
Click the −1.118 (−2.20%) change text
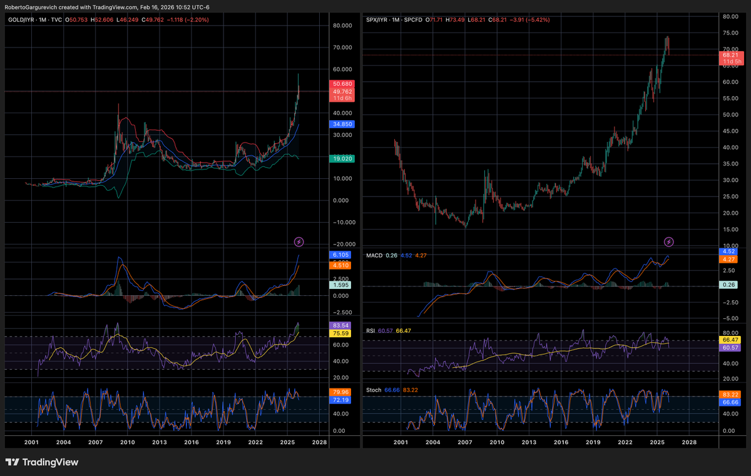(x=187, y=20)
